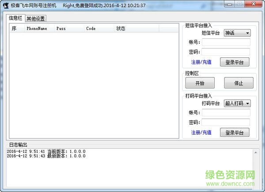Screen dimensions: 265x192
Task: Click the 开始 button
Action: pos(200,83)
